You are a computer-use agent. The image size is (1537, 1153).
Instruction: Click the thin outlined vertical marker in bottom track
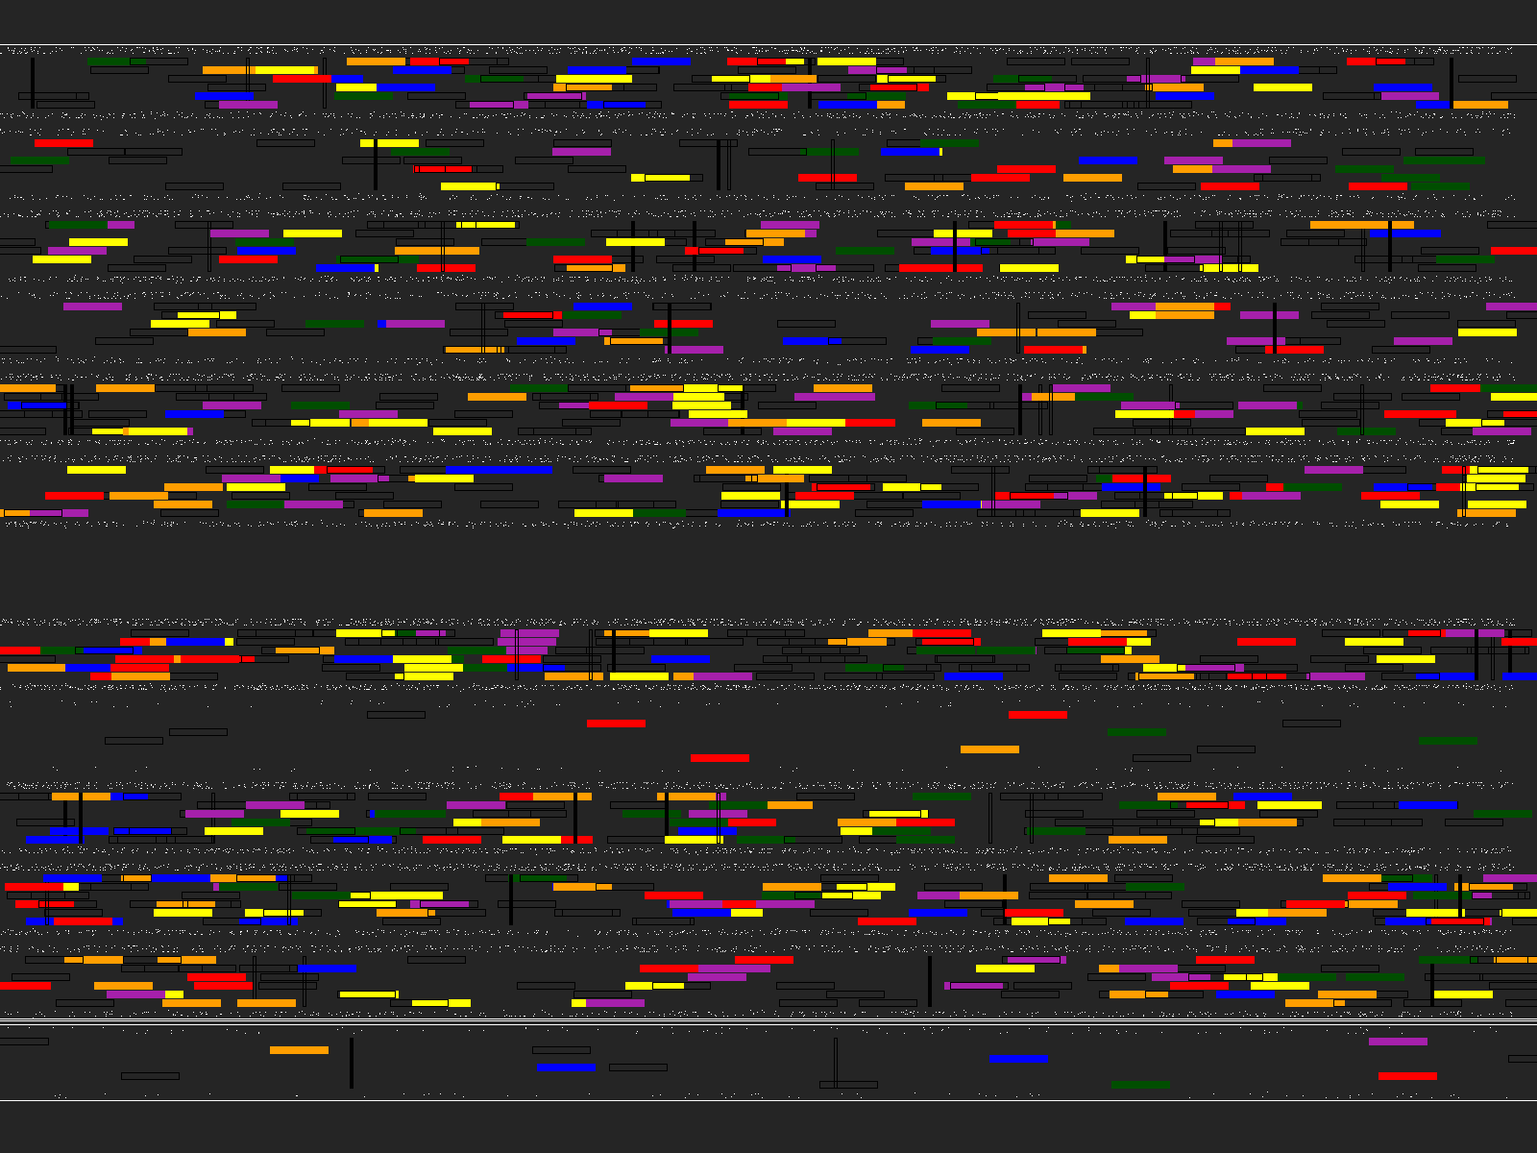coord(836,1063)
